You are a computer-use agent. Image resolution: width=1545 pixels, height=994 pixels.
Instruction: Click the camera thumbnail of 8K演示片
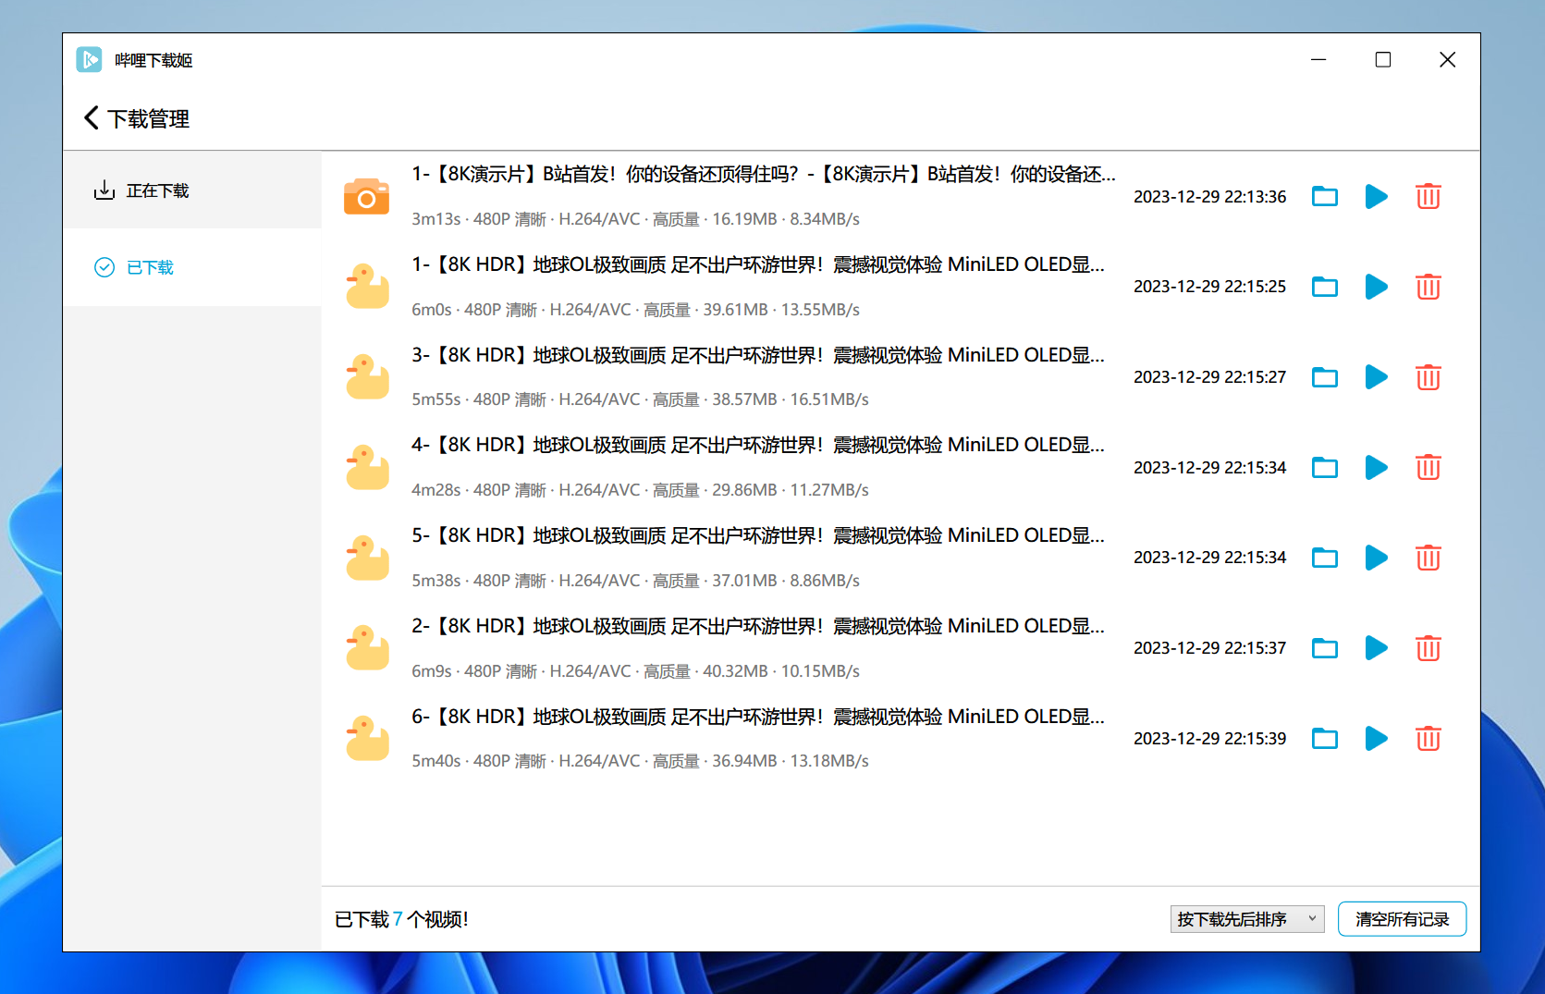pos(366,196)
